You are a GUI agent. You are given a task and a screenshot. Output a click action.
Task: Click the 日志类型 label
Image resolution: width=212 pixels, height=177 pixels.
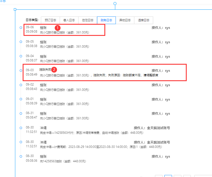tap(32, 20)
